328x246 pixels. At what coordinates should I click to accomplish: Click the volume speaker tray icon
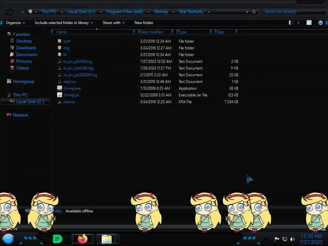(x=292, y=239)
